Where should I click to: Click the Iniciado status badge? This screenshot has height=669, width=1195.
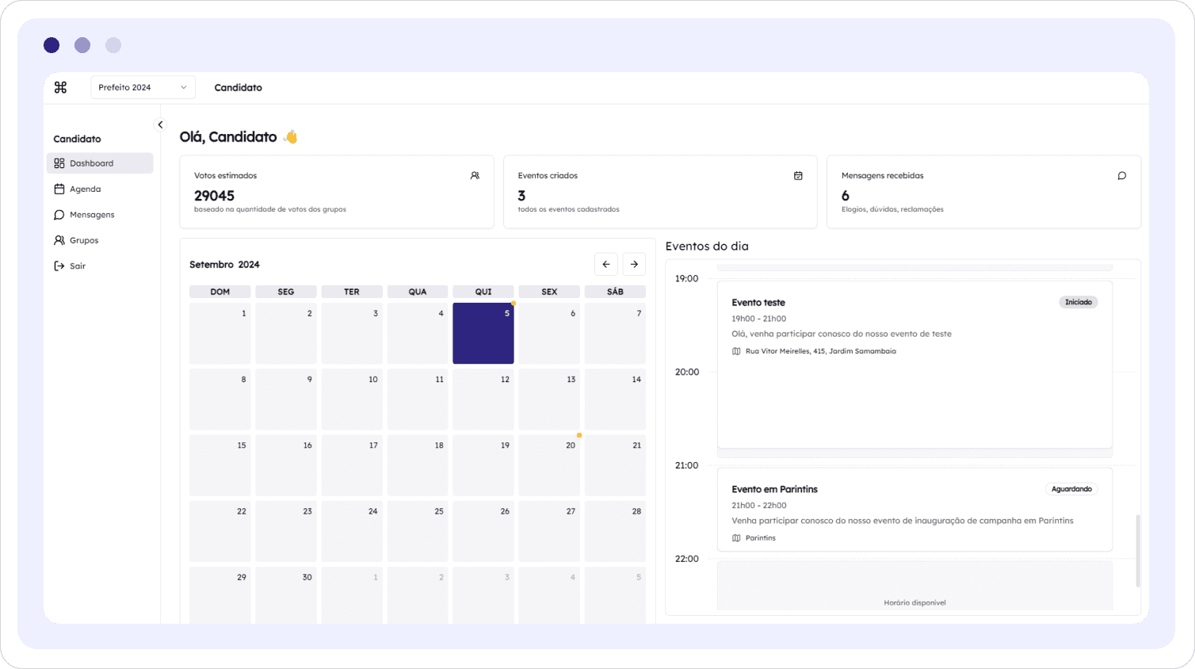[1079, 302]
